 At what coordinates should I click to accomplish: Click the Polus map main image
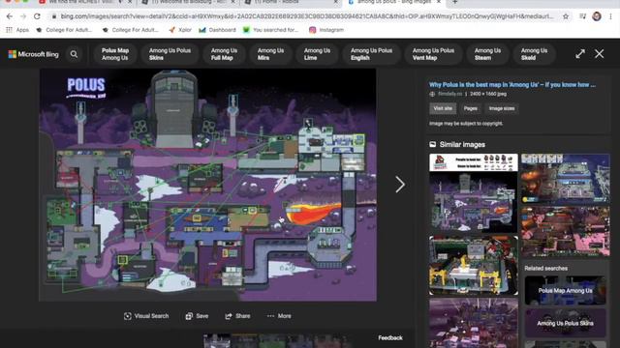[x=207, y=185]
